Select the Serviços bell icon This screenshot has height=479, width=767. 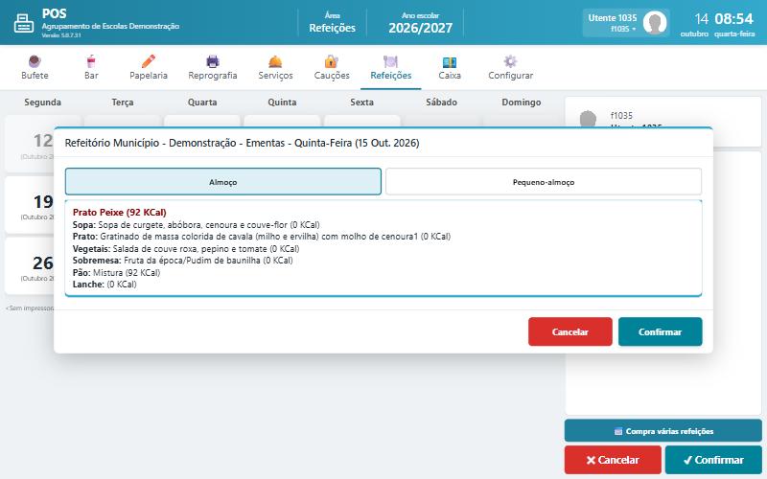click(x=275, y=61)
